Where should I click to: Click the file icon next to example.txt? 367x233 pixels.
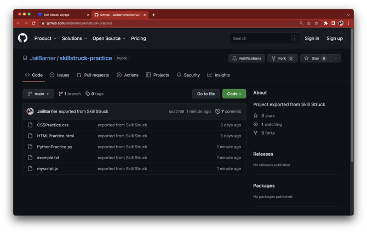click(30, 158)
